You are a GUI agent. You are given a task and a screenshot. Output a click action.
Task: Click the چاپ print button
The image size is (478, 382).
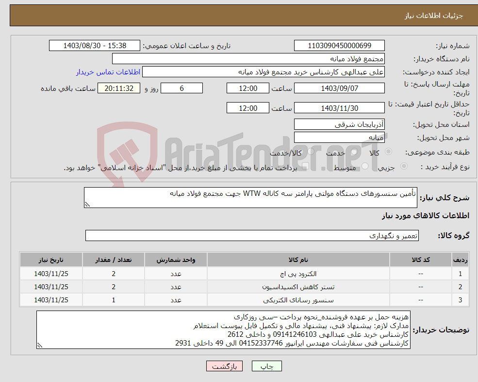[267, 366]
